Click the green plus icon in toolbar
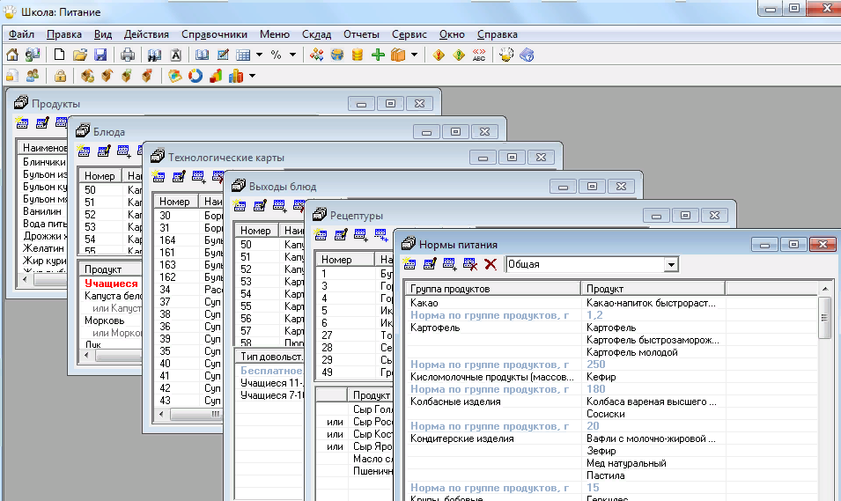Viewport: 841px width, 501px height. 378,55
